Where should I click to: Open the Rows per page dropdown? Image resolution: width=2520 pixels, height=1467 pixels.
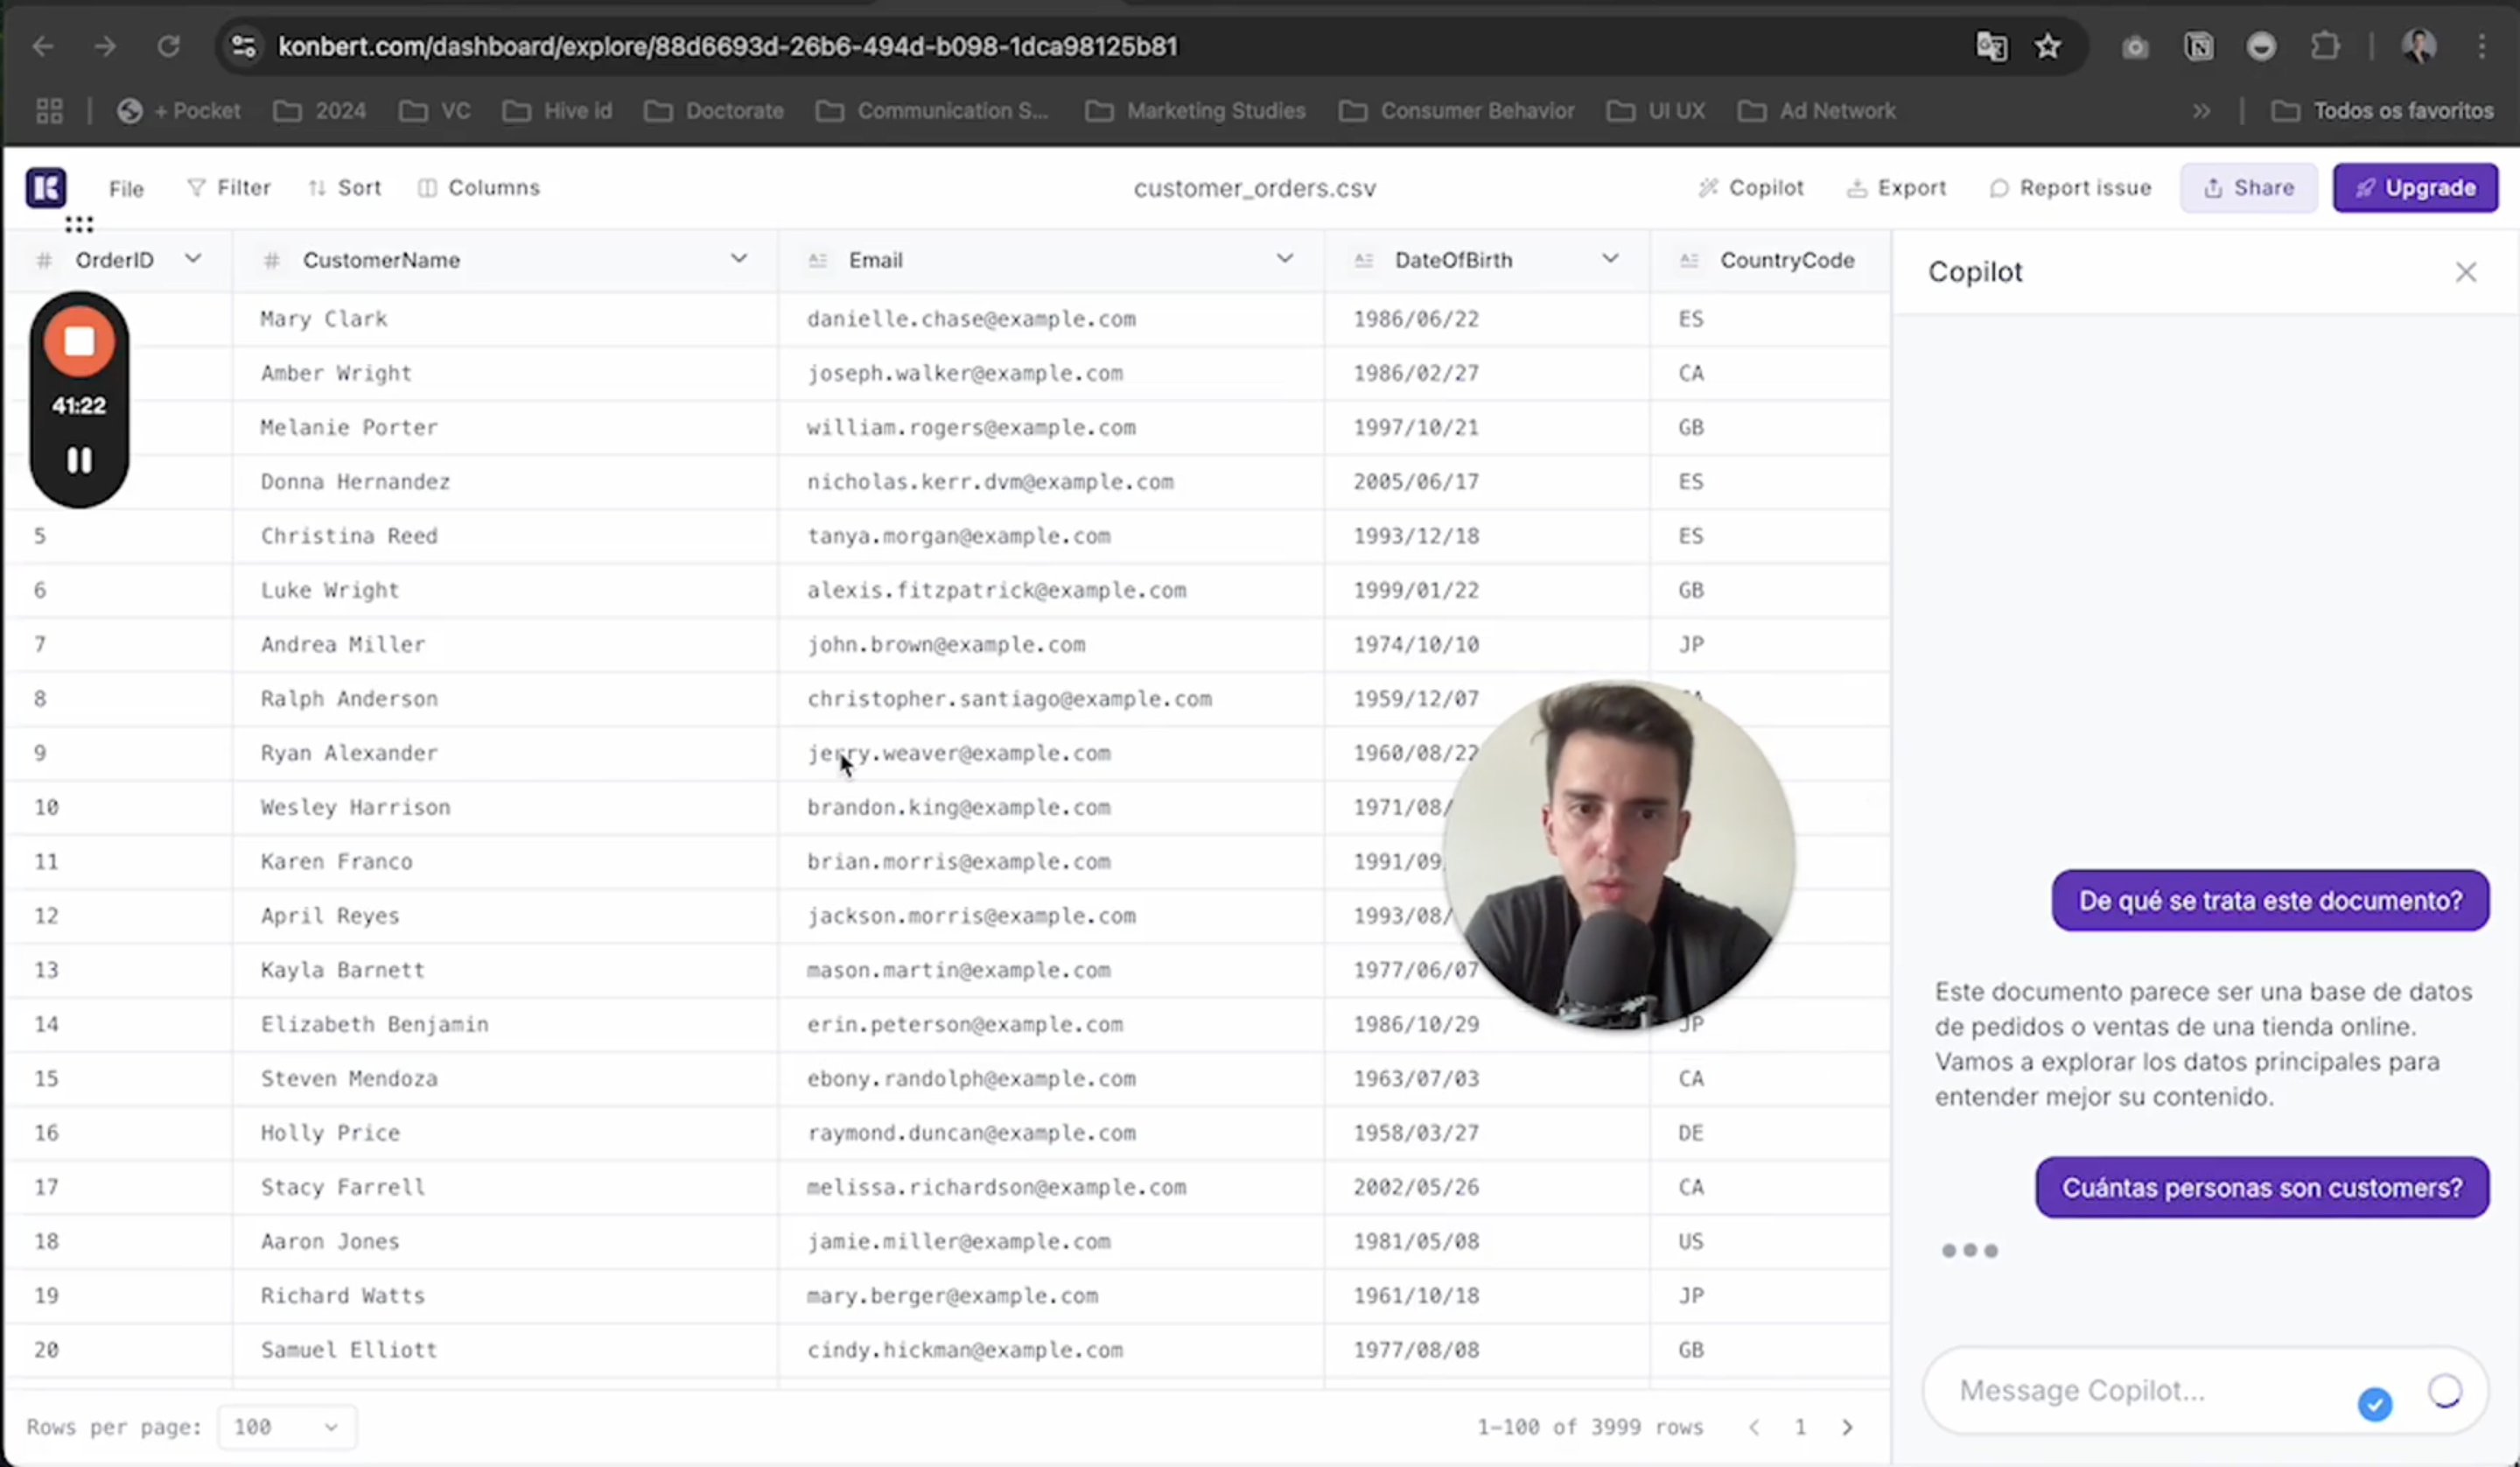[286, 1426]
